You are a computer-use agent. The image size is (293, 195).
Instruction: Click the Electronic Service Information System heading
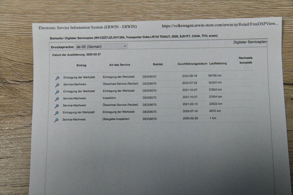pos(88,27)
